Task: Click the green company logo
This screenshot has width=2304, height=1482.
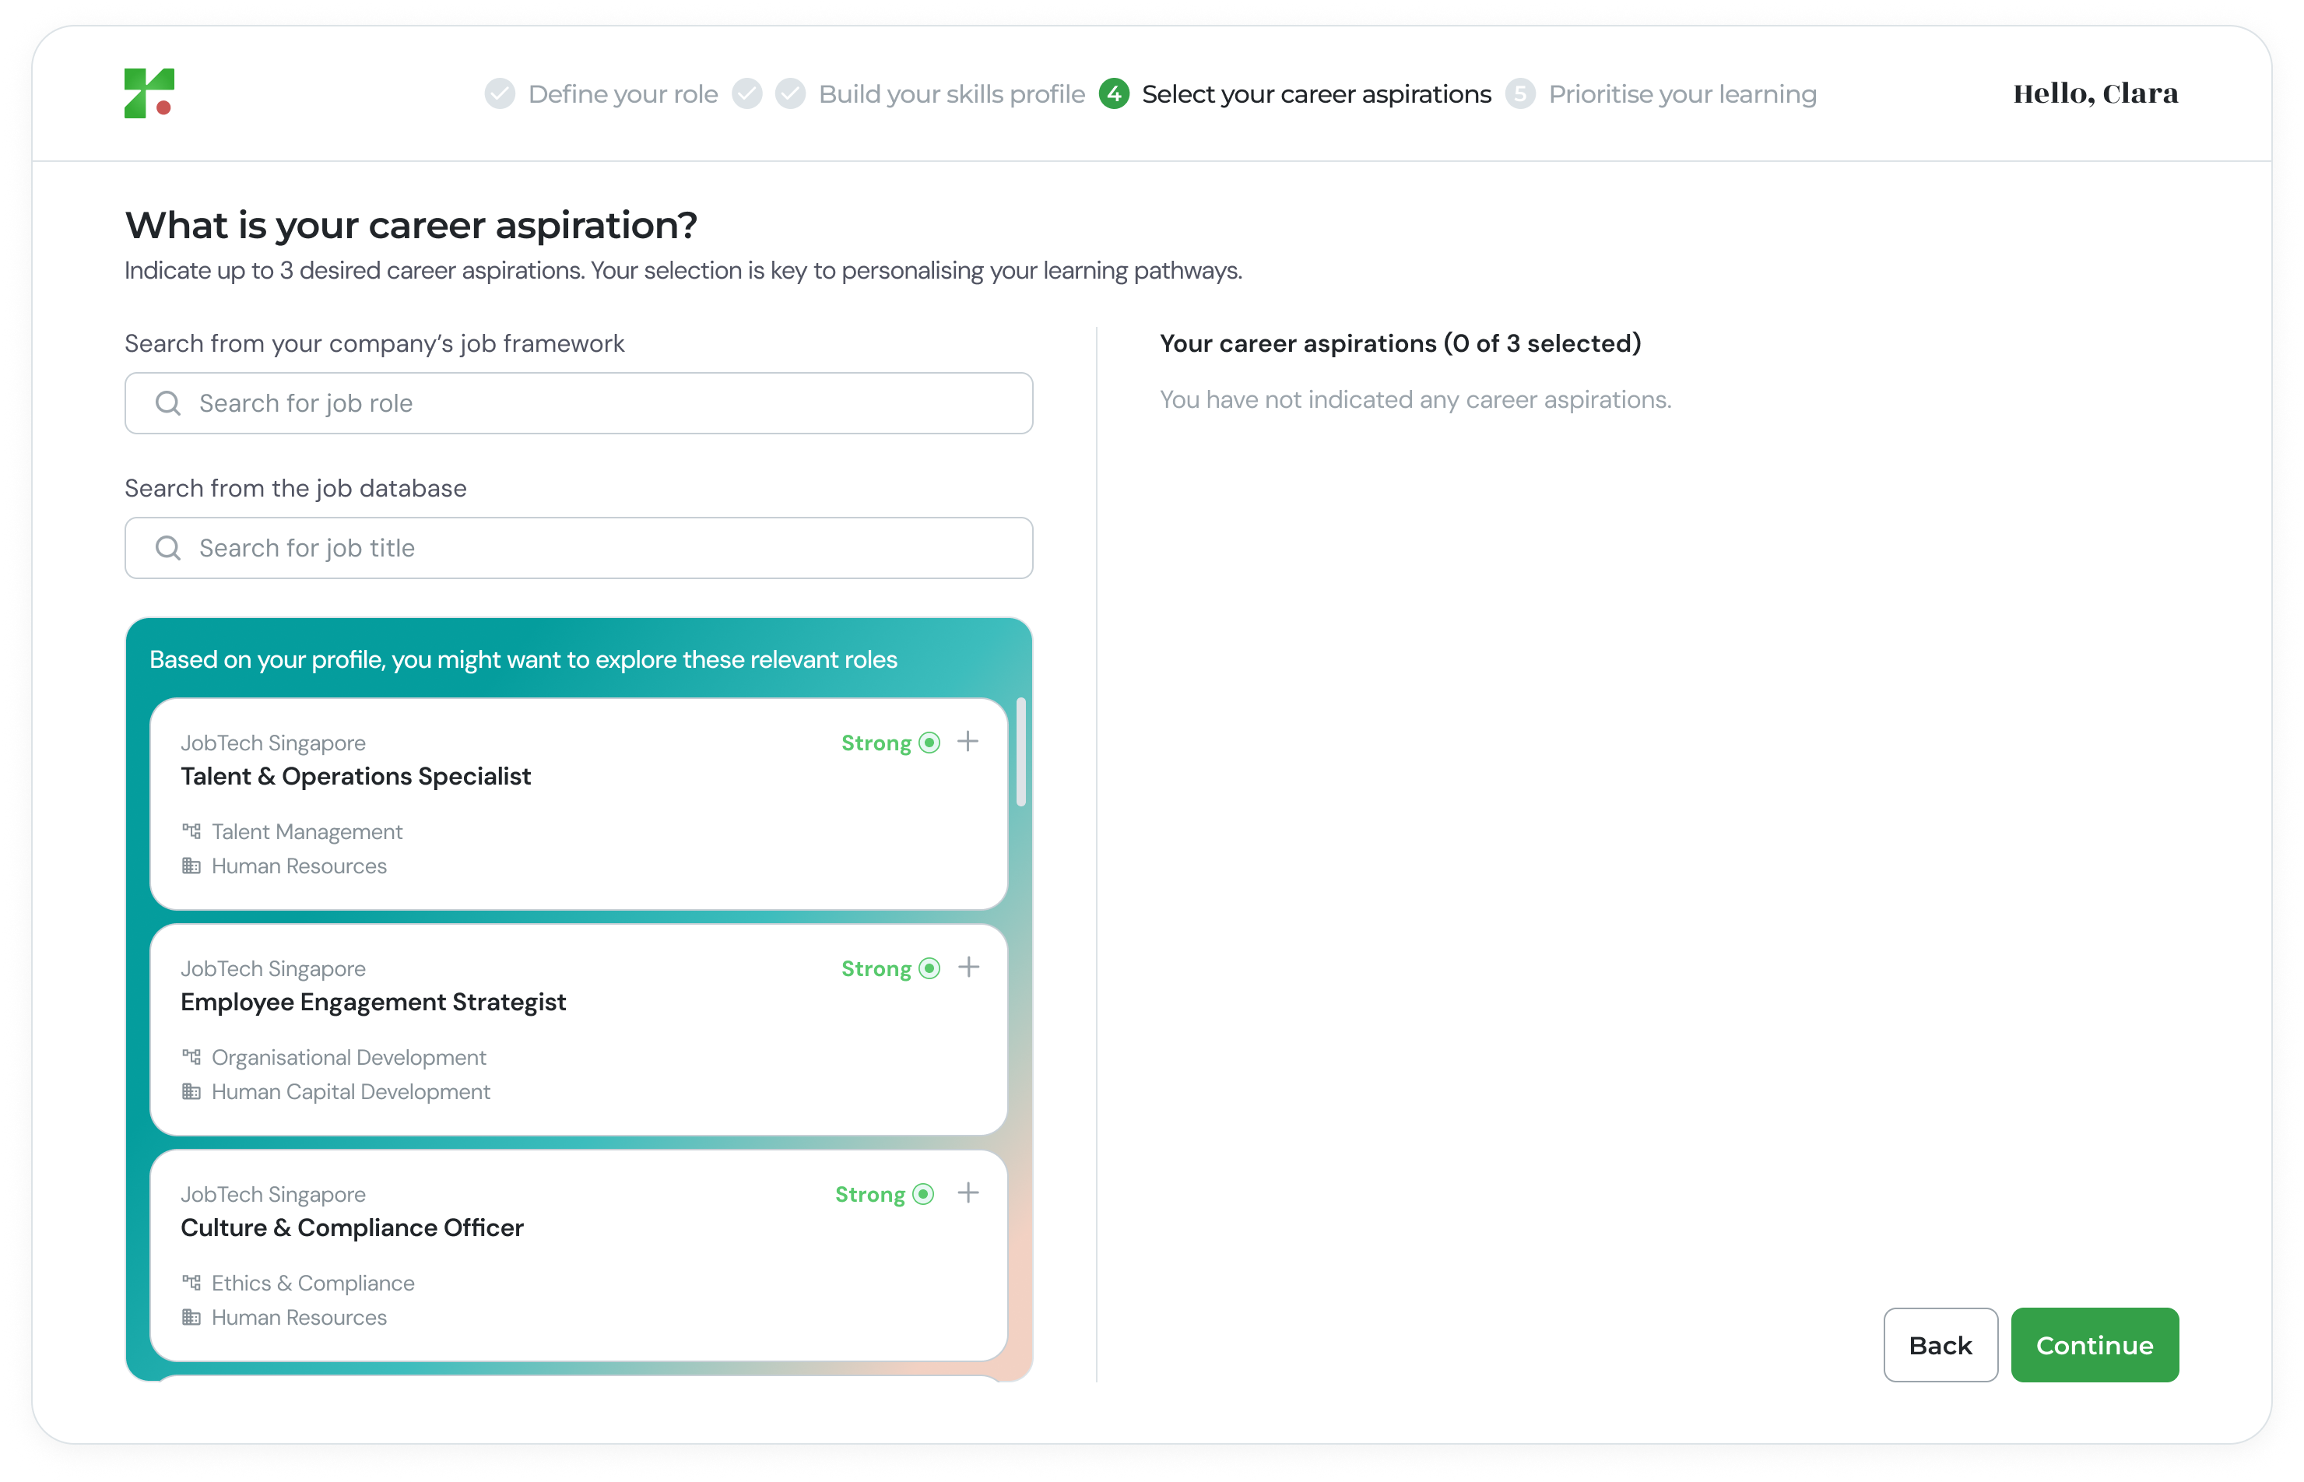Action: point(149,93)
